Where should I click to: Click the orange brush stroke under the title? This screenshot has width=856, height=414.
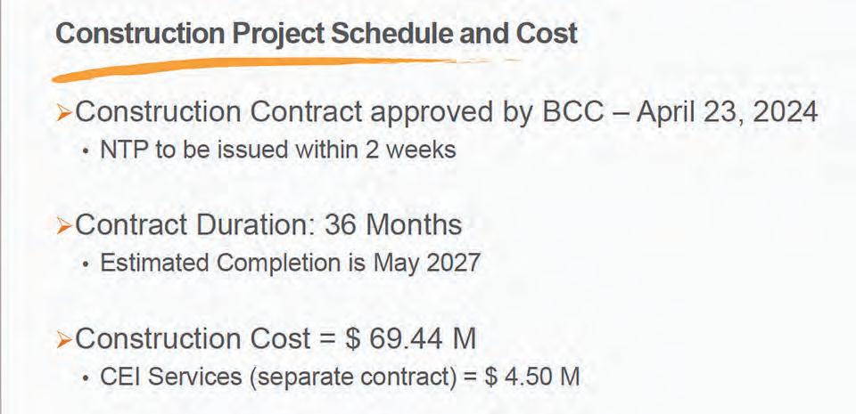[284, 69]
